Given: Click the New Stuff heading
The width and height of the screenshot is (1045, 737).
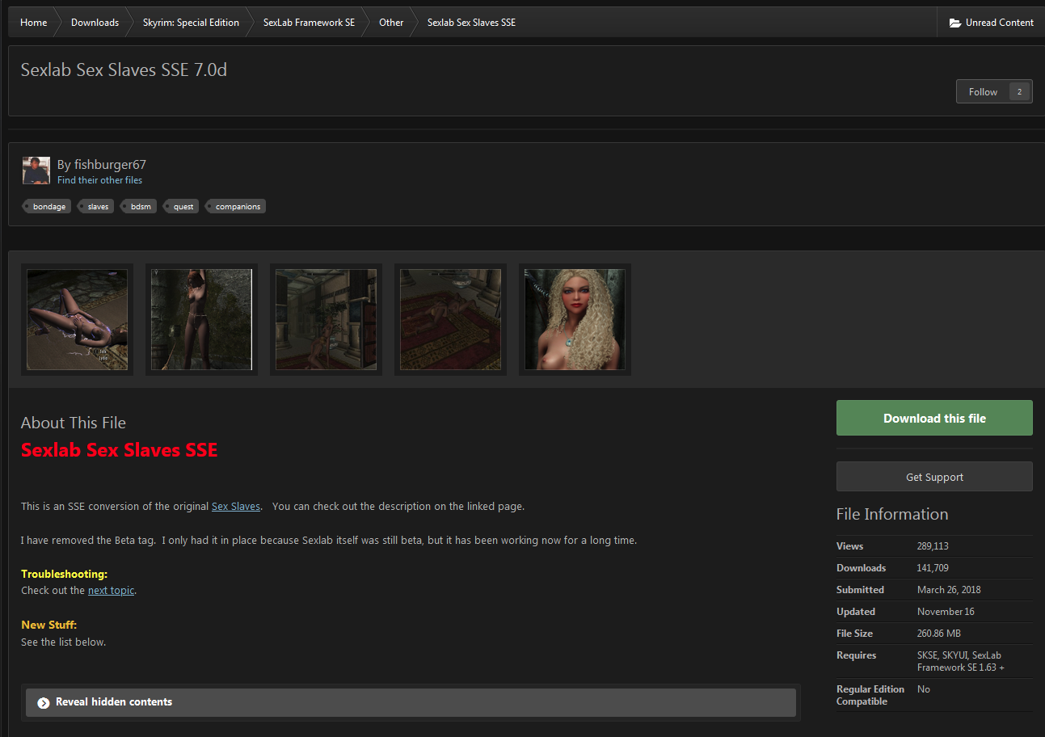Looking at the screenshot, I should click(x=48, y=625).
